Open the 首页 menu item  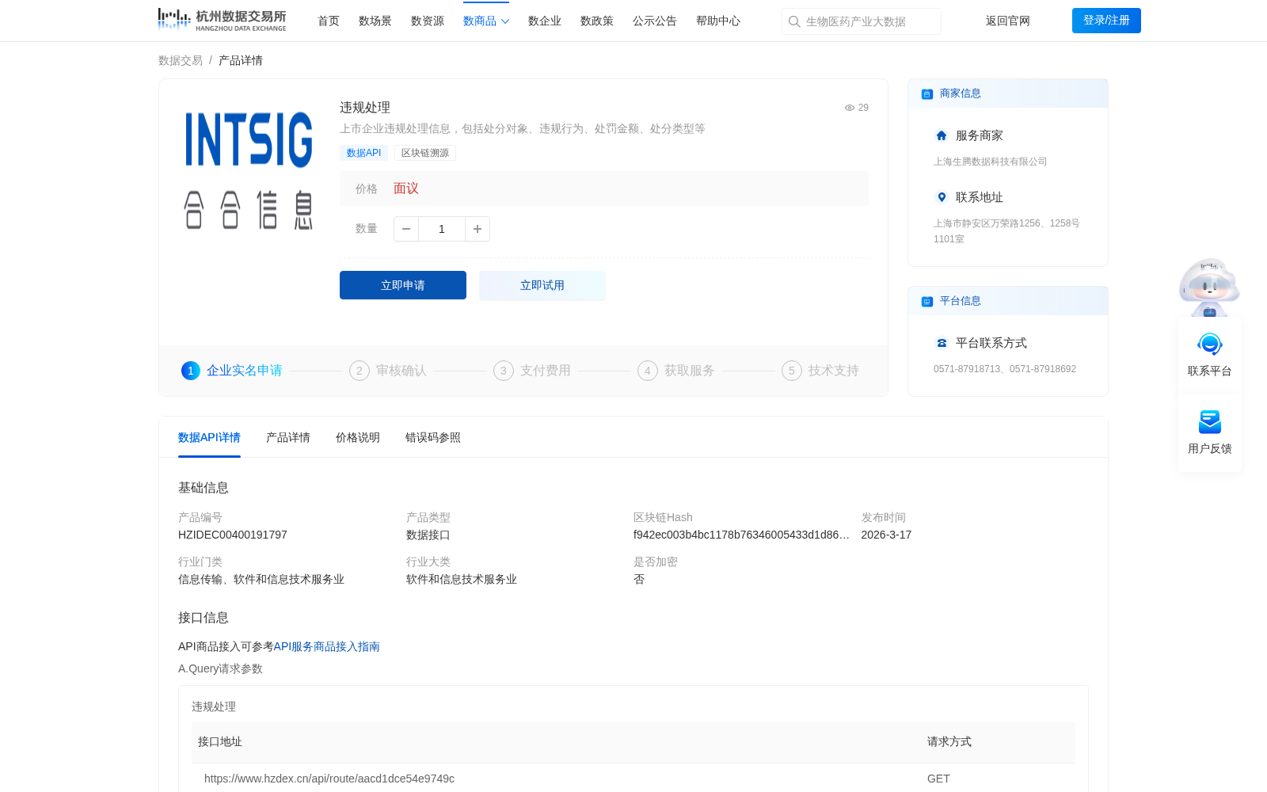[329, 21]
